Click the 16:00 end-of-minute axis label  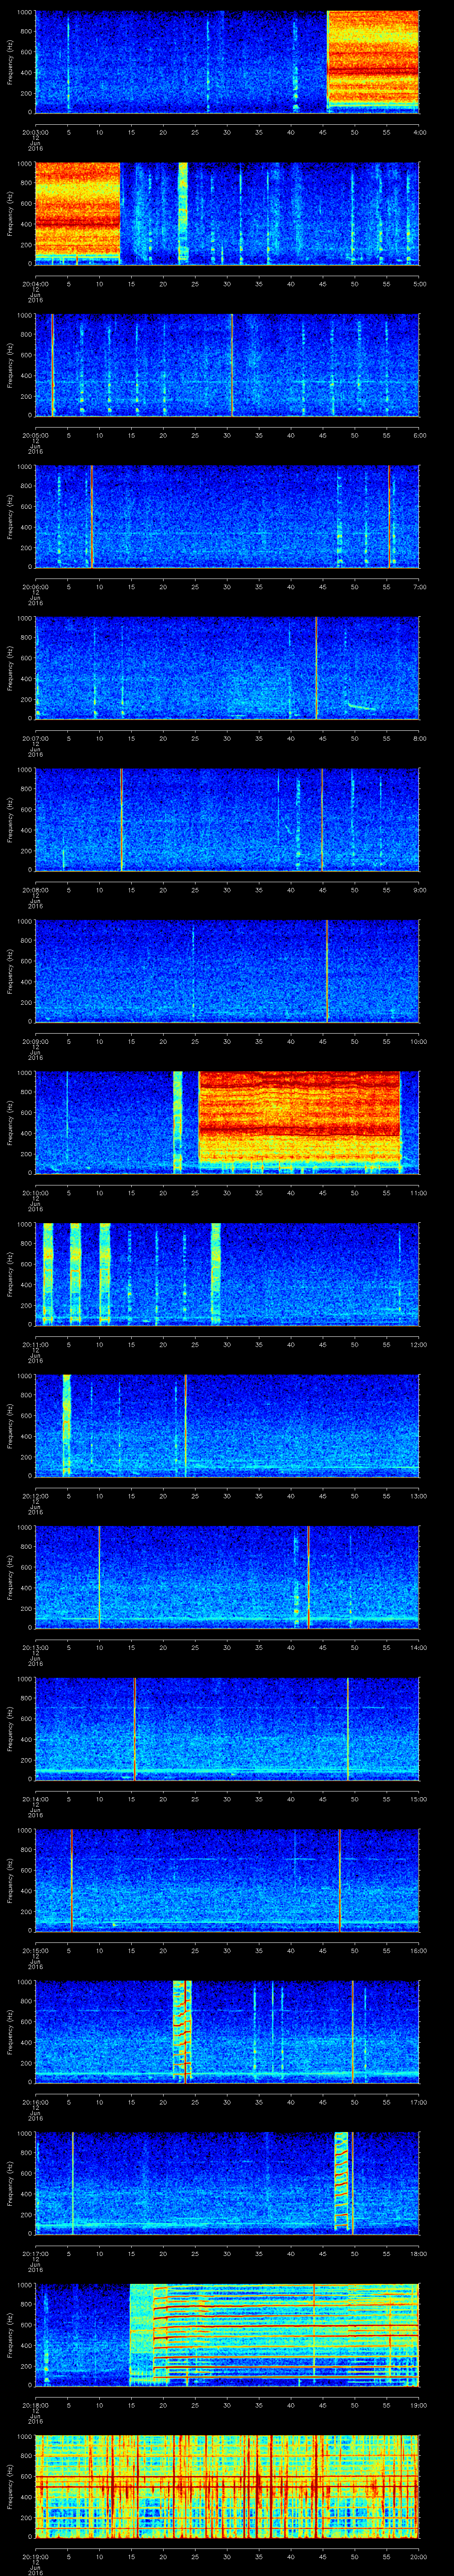418,1950
